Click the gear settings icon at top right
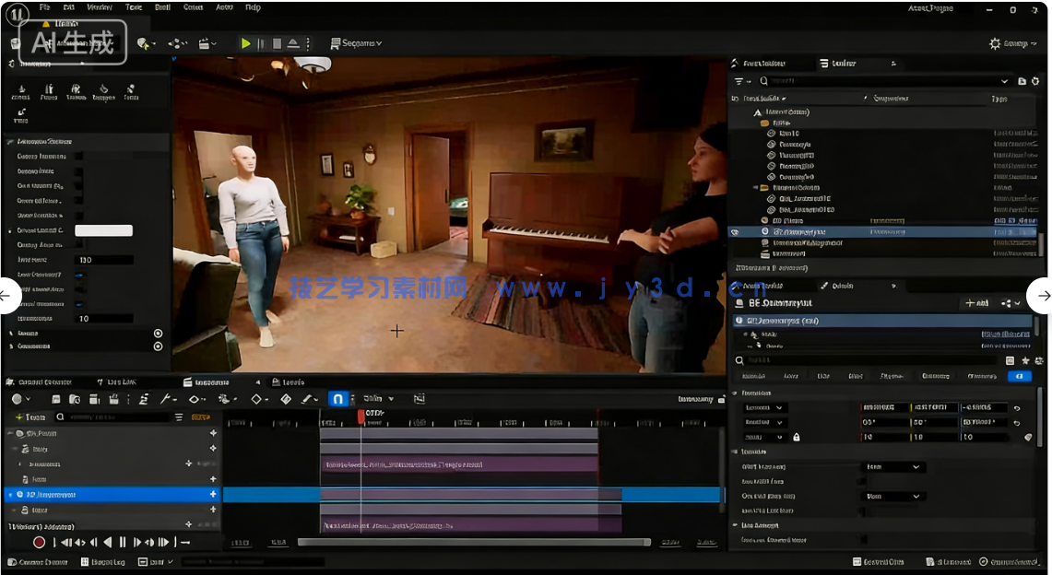The image size is (1052, 575). click(995, 43)
